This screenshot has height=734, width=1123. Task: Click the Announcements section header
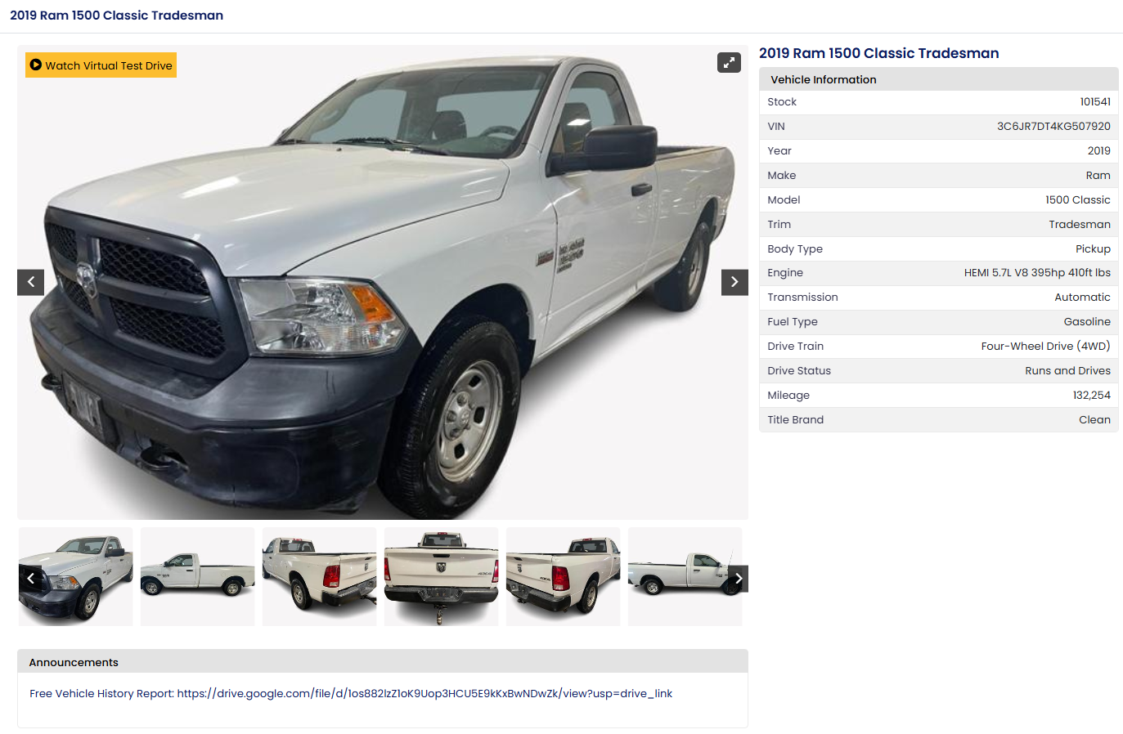point(383,662)
